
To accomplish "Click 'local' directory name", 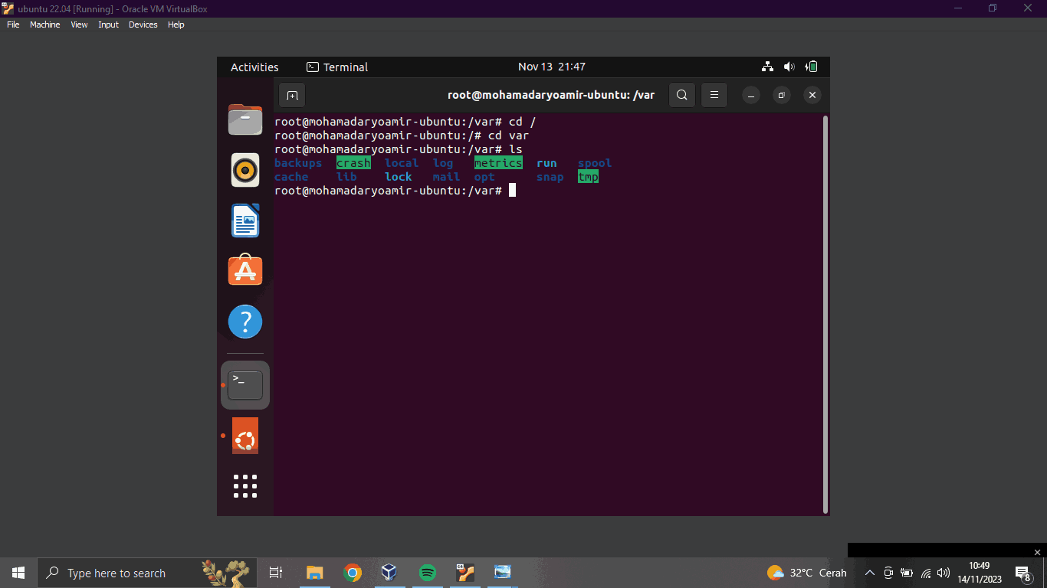I will [x=402, y=163].
